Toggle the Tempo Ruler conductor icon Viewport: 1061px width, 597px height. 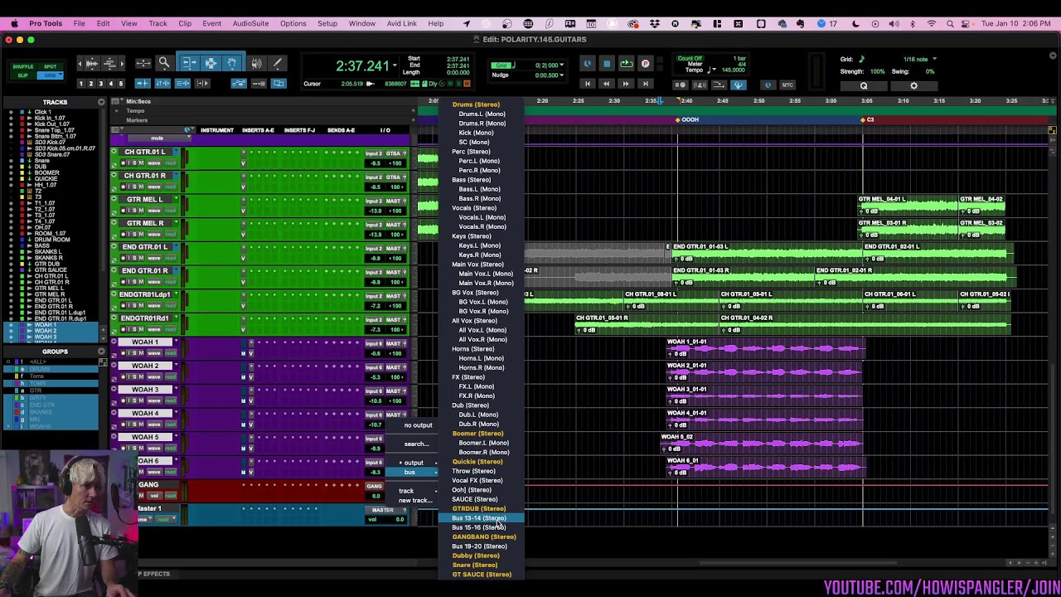[738, 85]
